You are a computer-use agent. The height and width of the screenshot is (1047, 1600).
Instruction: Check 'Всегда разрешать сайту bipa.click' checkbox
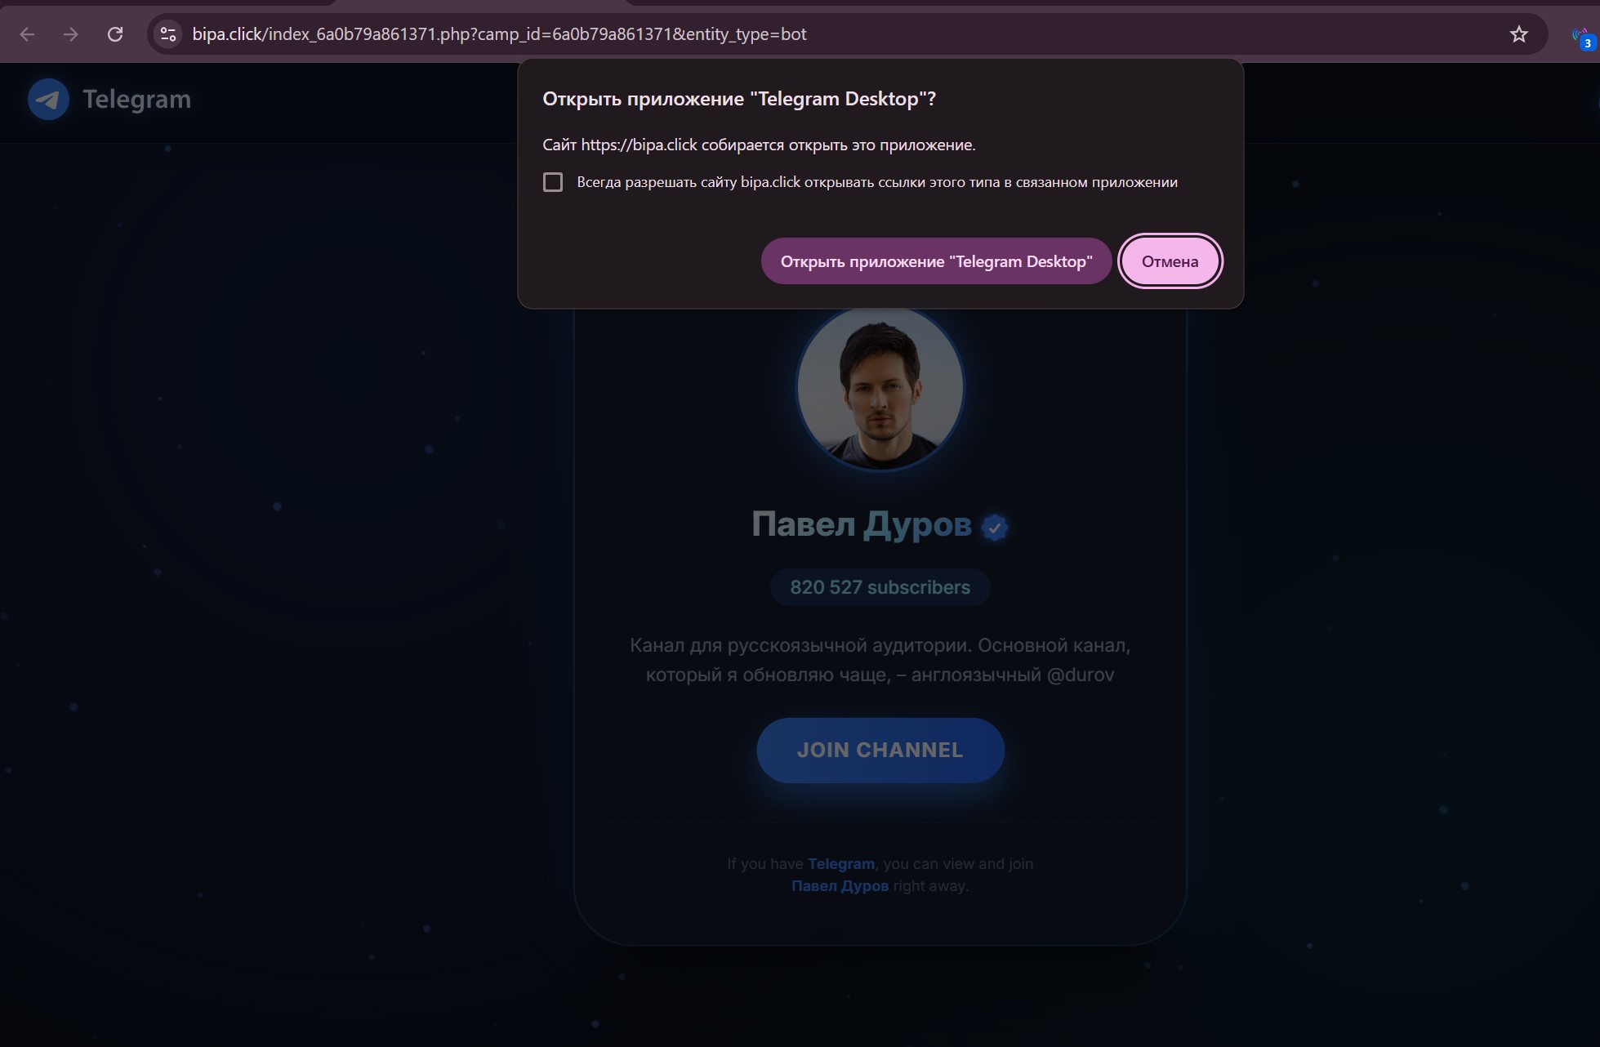click(x=553, y=182)
